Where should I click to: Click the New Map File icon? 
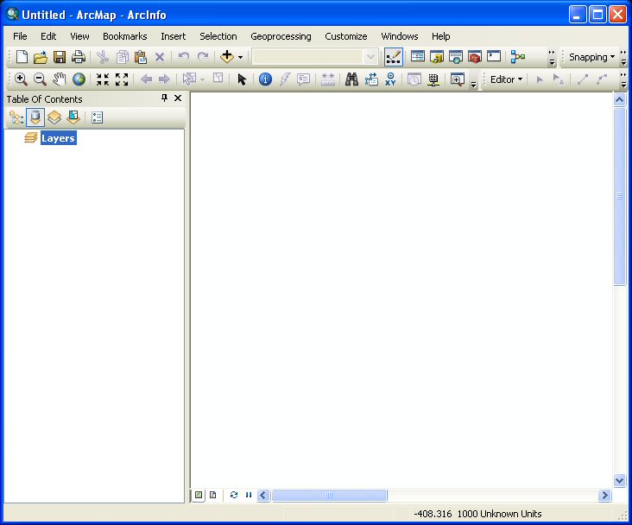22,57
